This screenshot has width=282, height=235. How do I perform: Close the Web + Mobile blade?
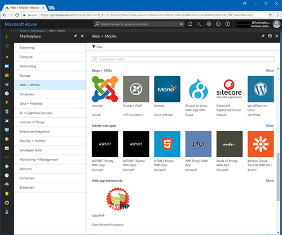pos(276,36)
